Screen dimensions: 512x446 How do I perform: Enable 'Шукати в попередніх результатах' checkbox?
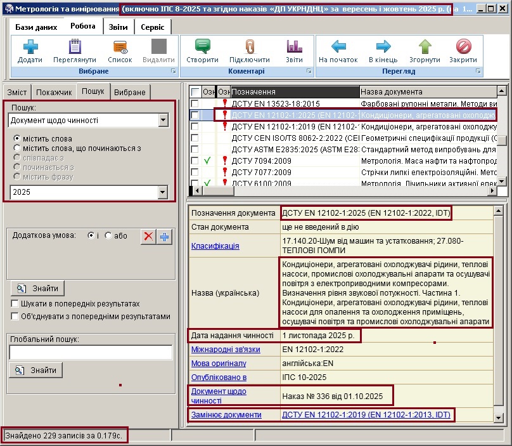[x=15, y=304]
